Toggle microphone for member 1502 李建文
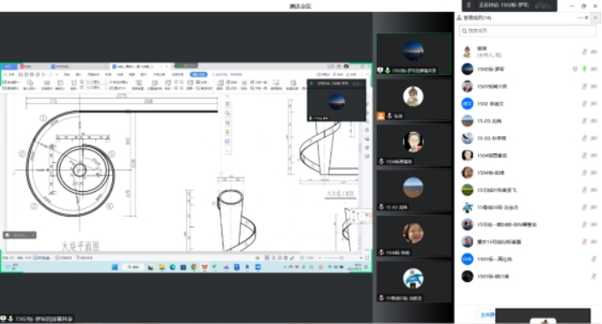This screenshot has height=324, width=602. [584, 104]
